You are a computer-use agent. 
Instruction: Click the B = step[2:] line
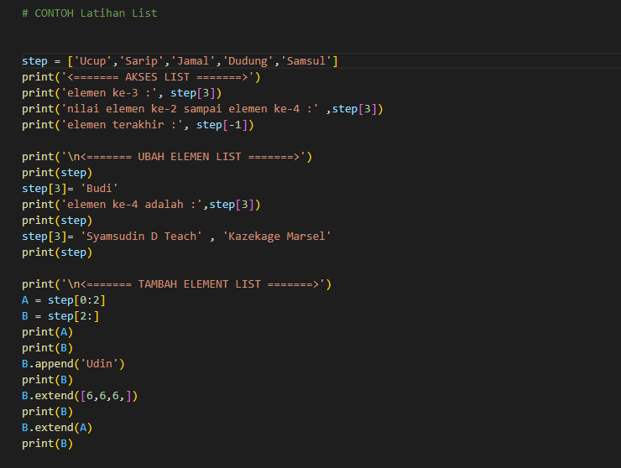point(60,316)
